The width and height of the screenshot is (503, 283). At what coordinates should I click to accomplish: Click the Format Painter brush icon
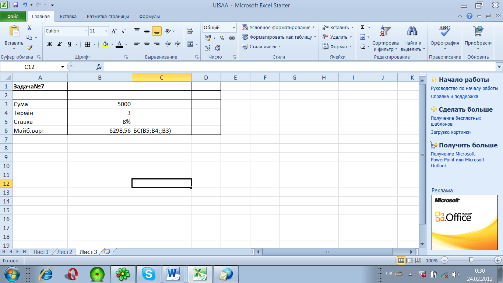tap(29, 47)
